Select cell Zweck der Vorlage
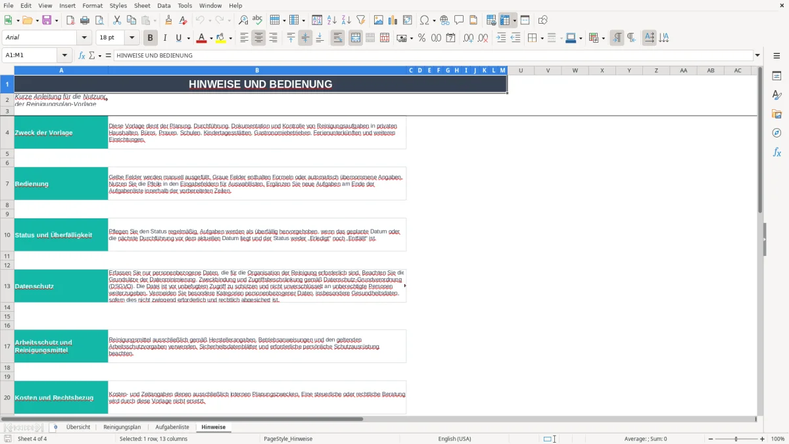 click(x=61, y=132)
